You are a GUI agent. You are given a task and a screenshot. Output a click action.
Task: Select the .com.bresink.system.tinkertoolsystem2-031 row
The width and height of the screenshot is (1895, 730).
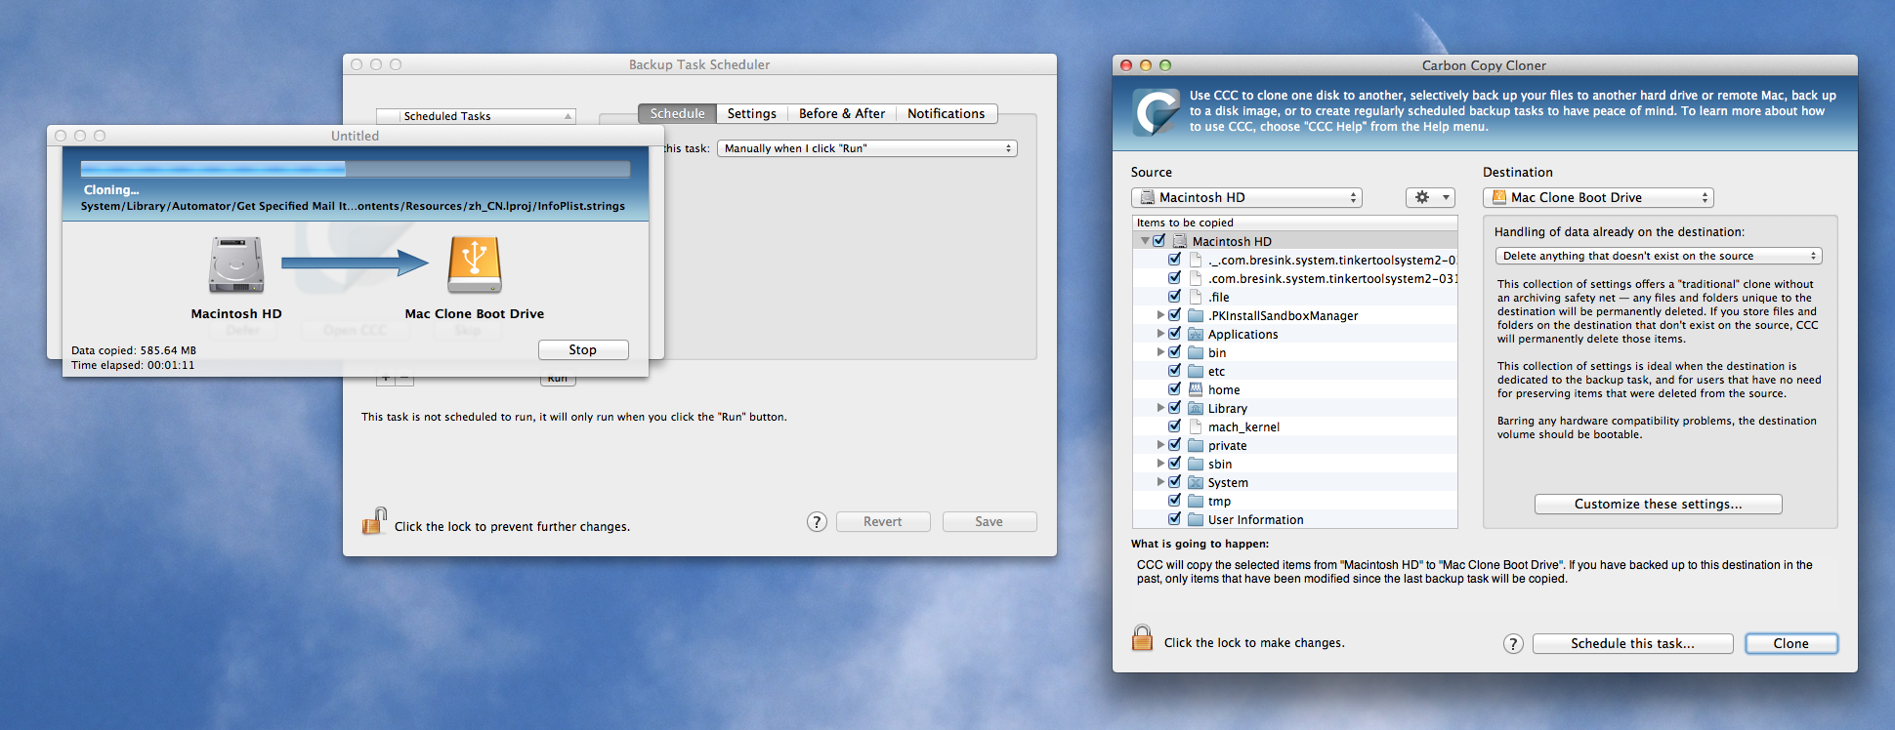coord(1295,278)
